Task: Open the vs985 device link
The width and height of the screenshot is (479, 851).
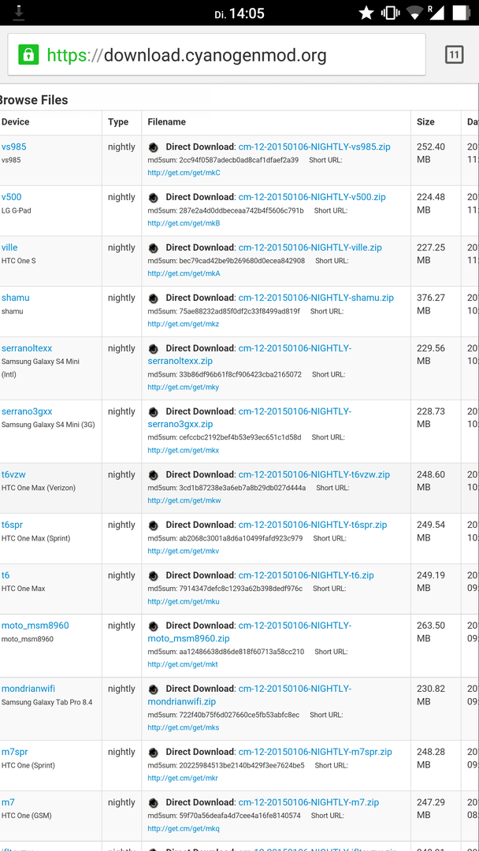Action: coord(13,147)
